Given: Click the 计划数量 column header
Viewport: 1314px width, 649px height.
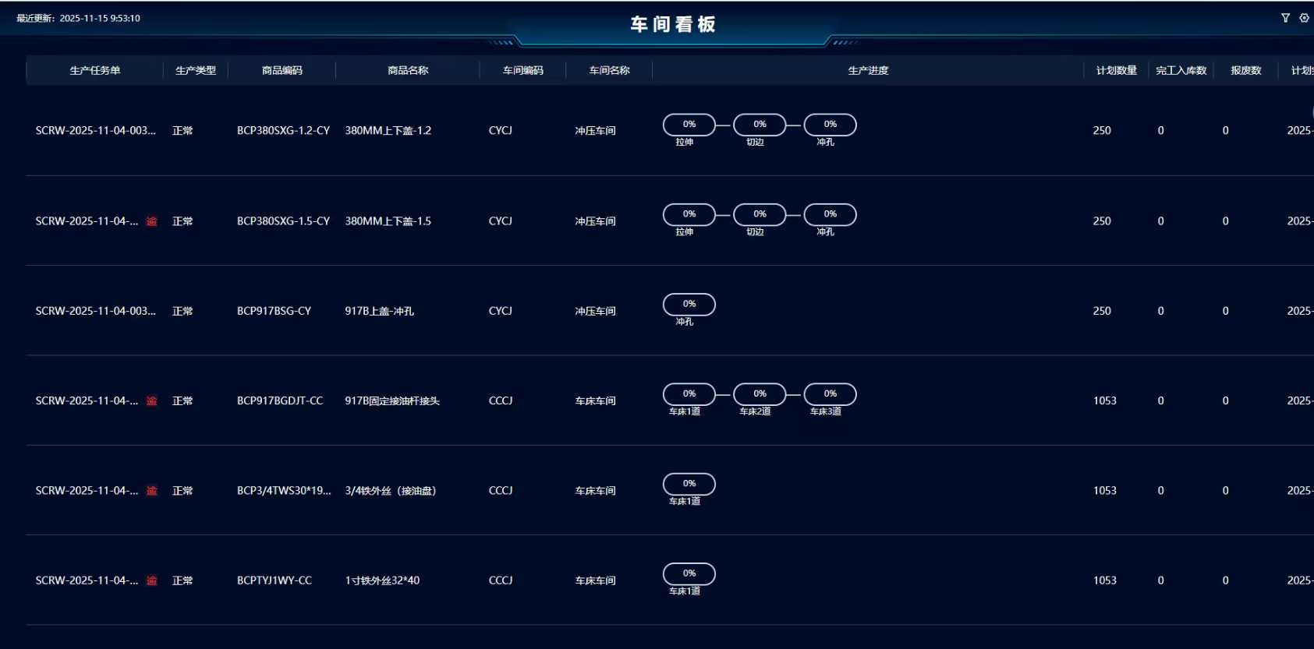Looking at the screenshot, I should click(1116, 71).
